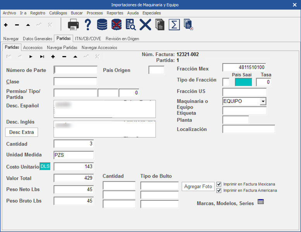Viewport: 301px width, 232px height.
Task: Go to next partida record
Action: pyautogui.click(x=31, y=56)
